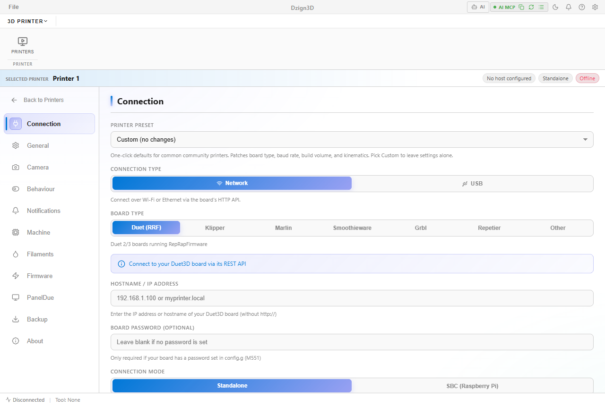The height and width of the screenshot is (406, 605).
Task: Open the AI assistant button
Action: click(x=478, y=7)
